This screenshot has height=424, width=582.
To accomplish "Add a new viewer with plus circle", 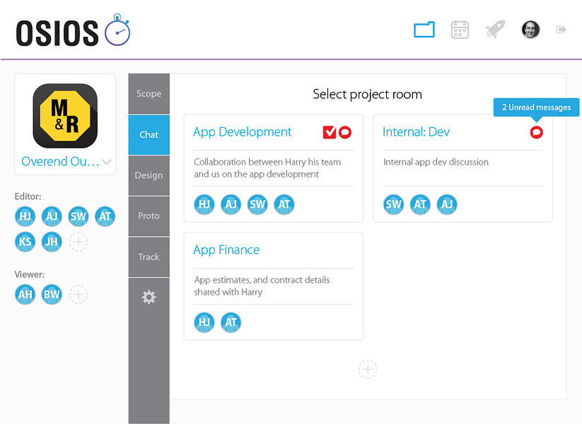I will pos(78,295).
